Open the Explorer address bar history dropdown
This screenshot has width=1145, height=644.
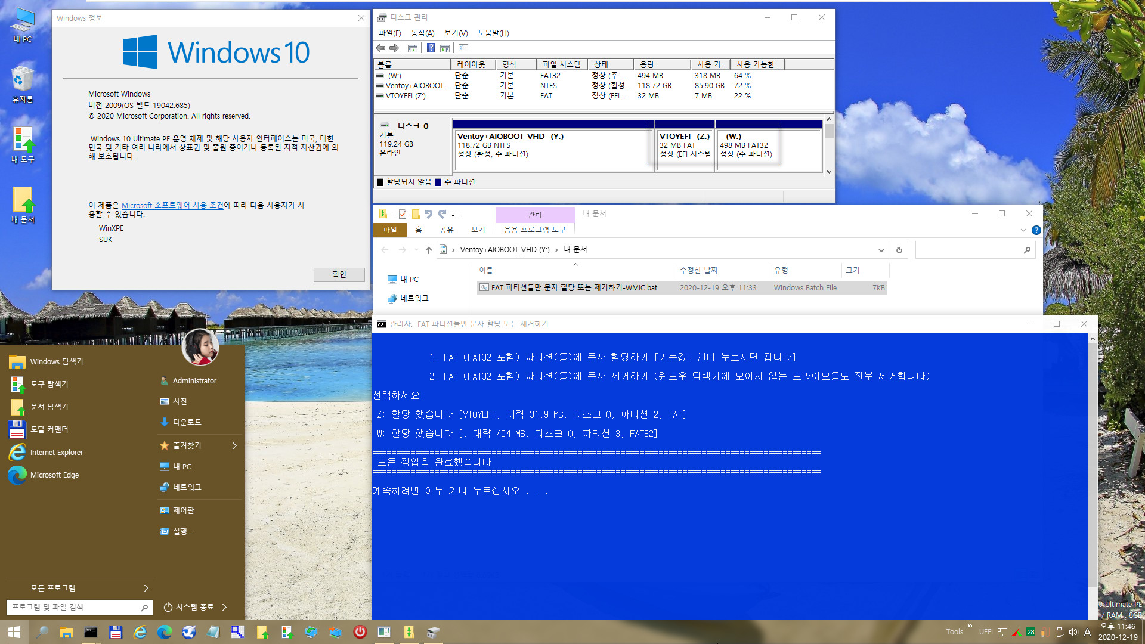tap(881, 250)
